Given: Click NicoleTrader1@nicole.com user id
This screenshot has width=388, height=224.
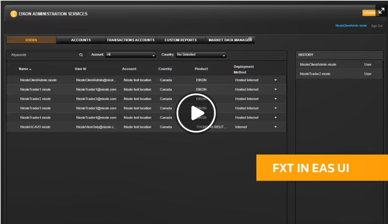Looking at the screenshot, I should 96,89.
